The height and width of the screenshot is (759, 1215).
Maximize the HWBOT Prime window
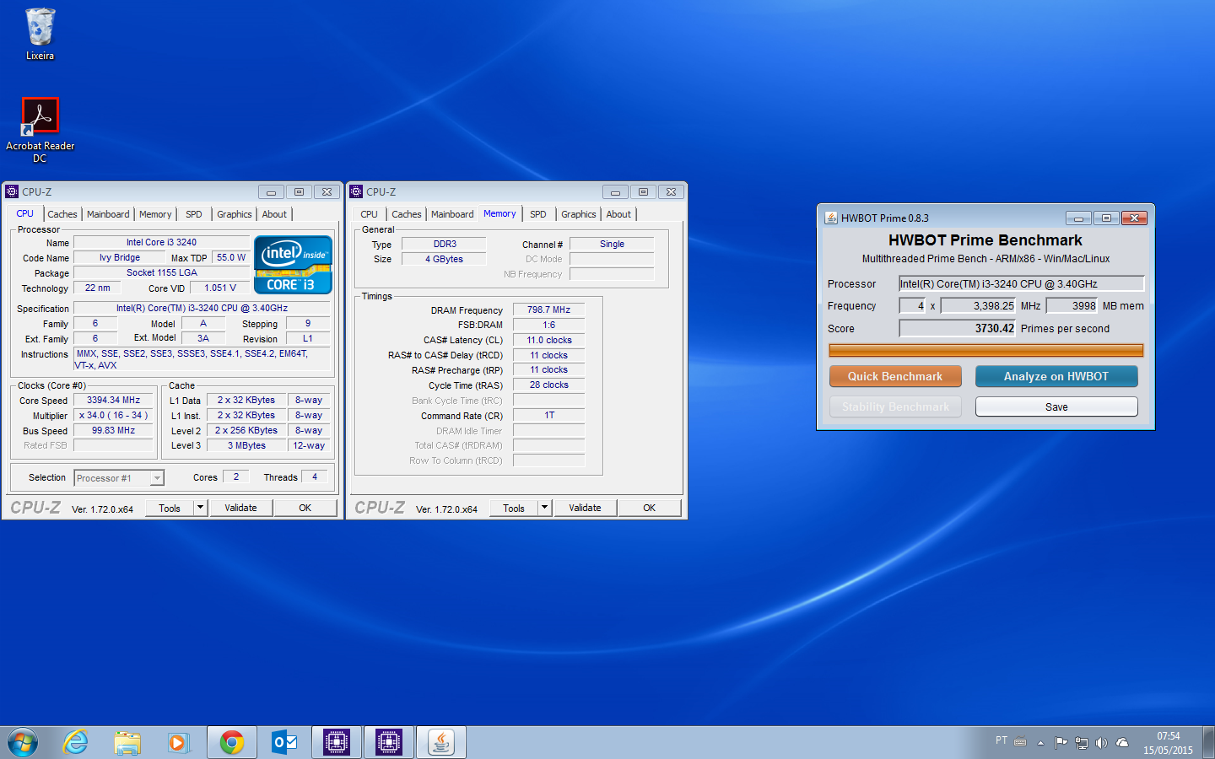pos(1106,218)
